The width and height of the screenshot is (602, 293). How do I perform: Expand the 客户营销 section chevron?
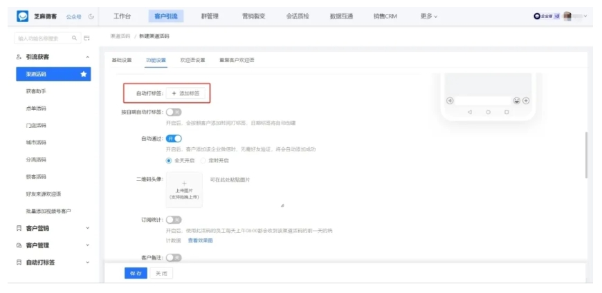88,228
